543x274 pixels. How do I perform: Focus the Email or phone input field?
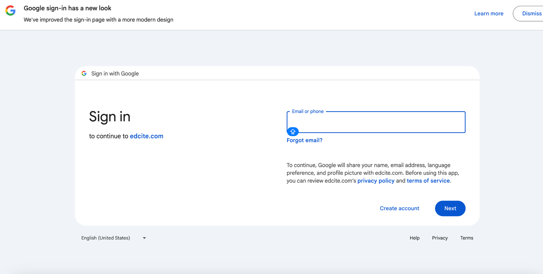click(x=376, y=122)
